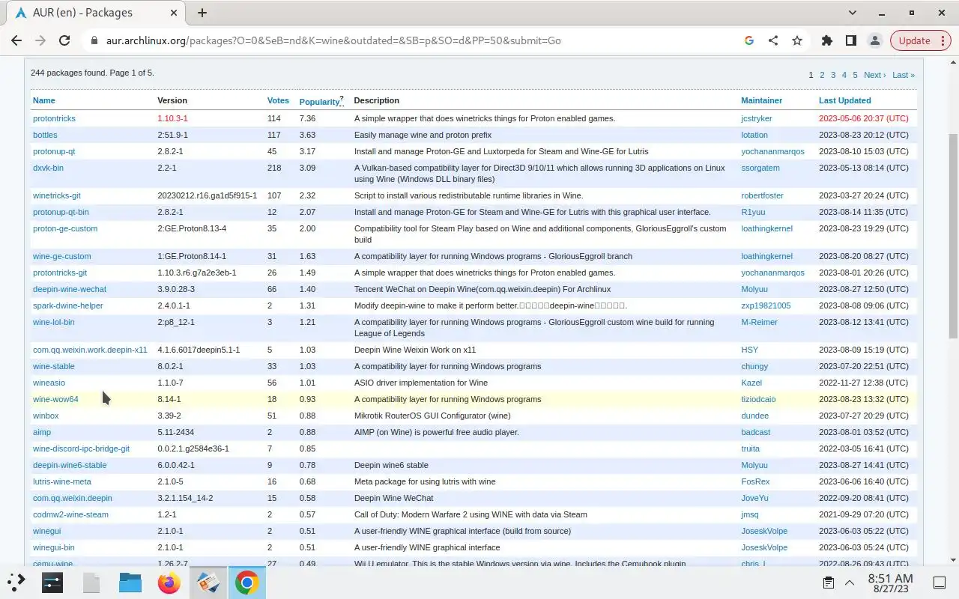Image resolution: width=959 pixels, height=599 pixels.
Task: Click the Next › pagination link
Action: click(x=874, y=75)
